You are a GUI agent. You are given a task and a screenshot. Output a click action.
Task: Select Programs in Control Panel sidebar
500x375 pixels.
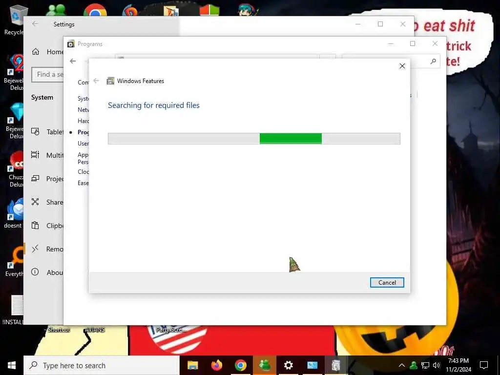click(x=83, y=132)
